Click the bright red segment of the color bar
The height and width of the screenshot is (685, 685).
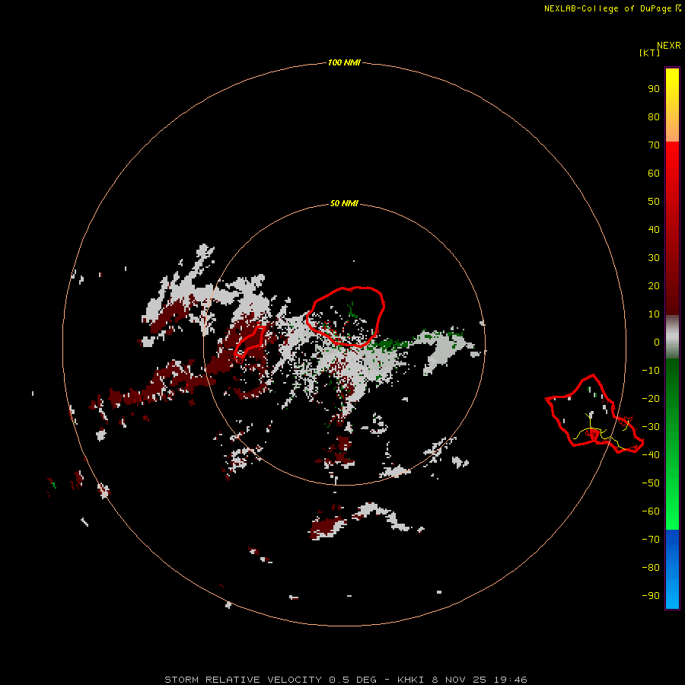672,228
